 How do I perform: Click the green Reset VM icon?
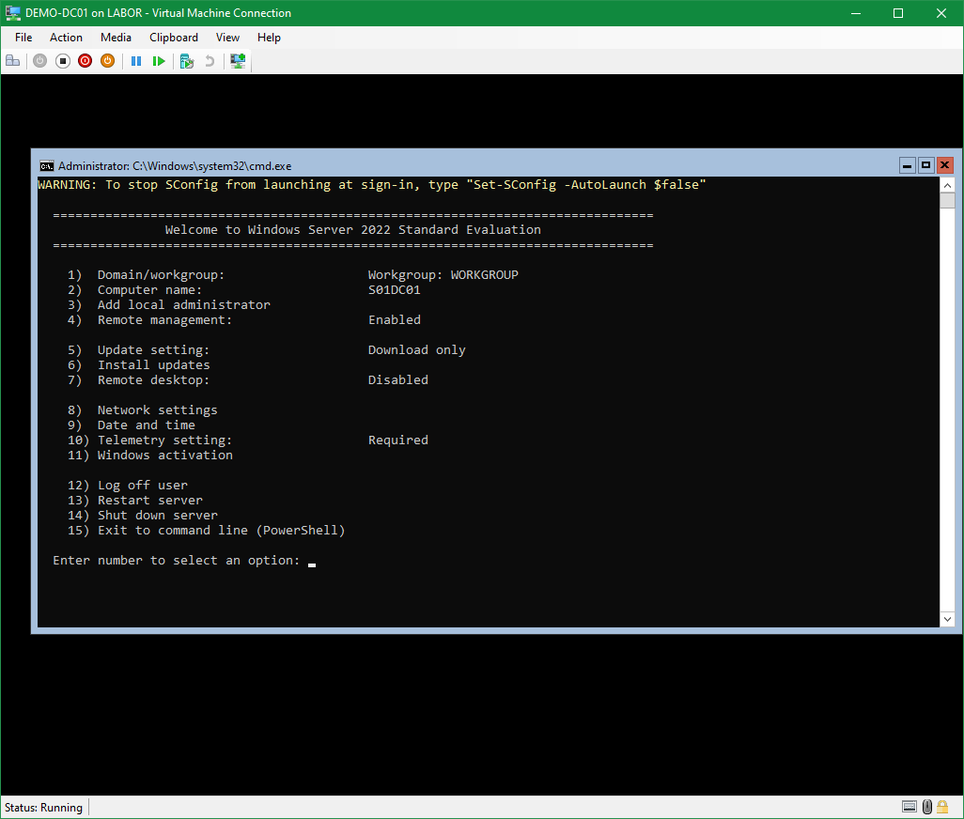point(159,61)
